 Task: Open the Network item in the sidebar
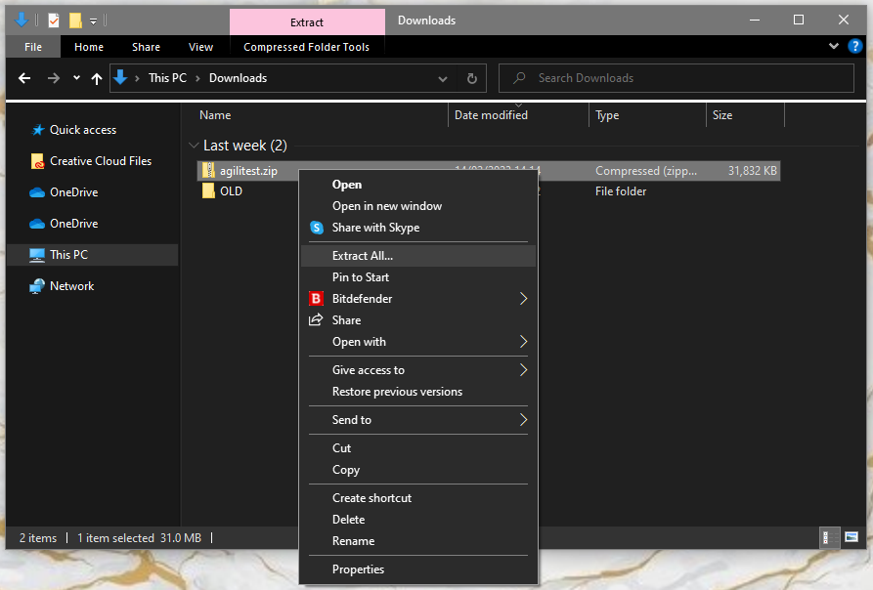pyautogui.click(x=69, y=285)
